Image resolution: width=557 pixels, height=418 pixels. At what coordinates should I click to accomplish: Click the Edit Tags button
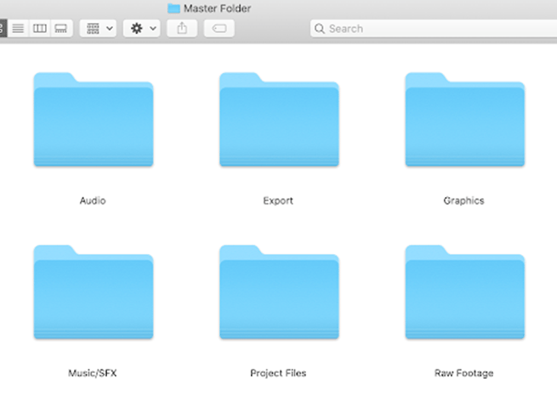point(219,28)
